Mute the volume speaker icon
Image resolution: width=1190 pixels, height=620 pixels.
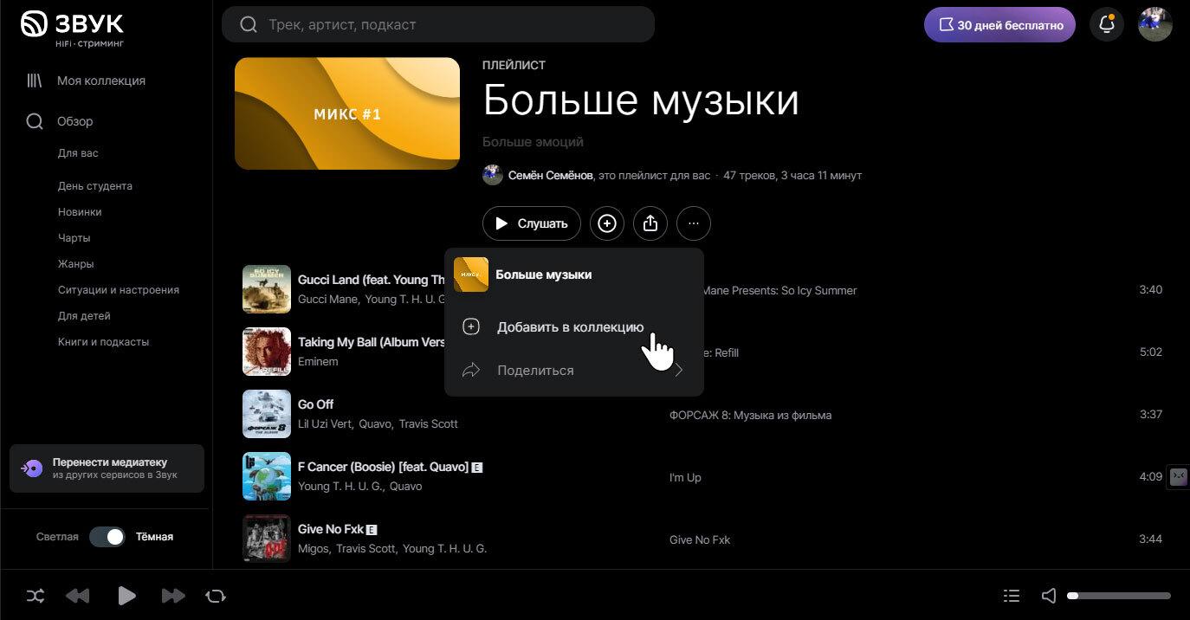[1049, 596]
